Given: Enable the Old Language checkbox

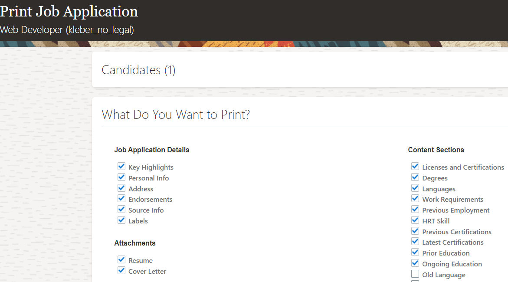Looking at the screenshot, I should (x=415, y=274).
